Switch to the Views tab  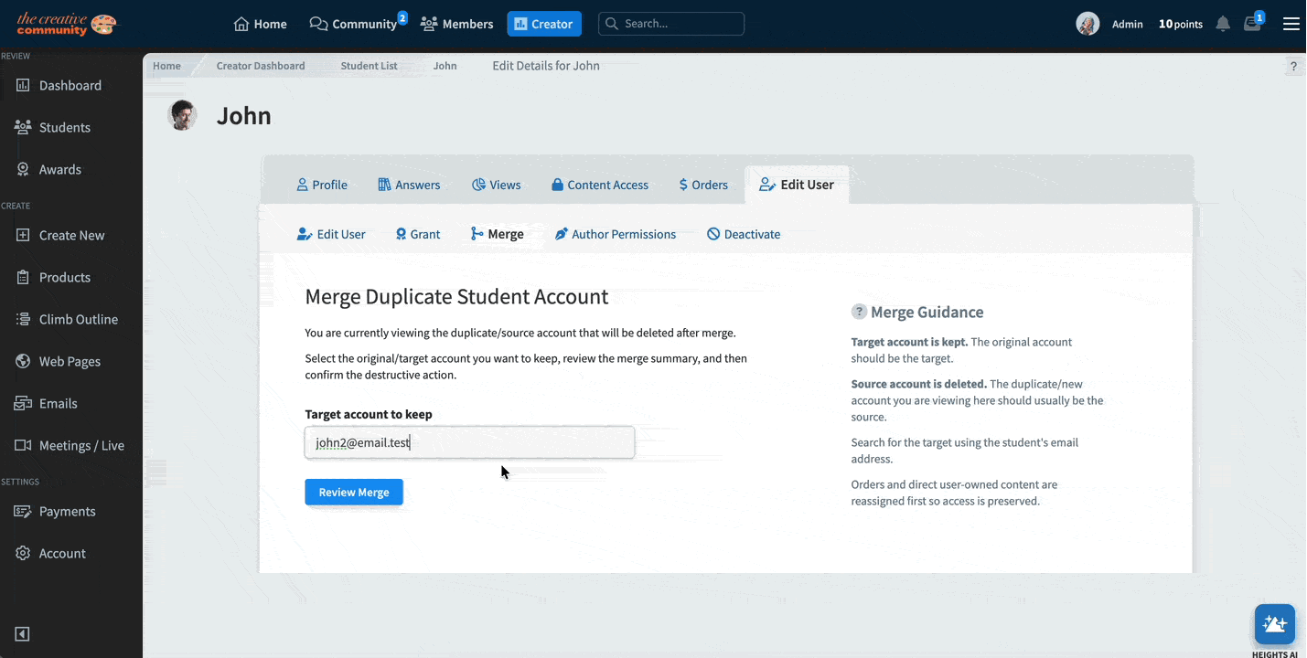click(x=497, y=185)
